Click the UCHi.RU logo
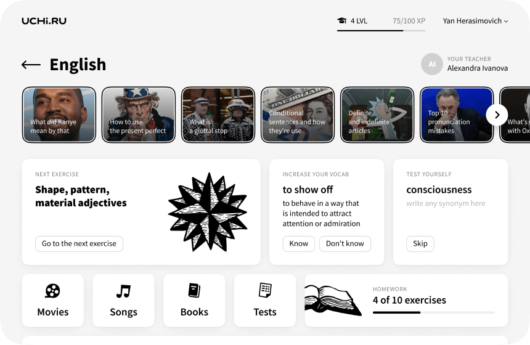Screen dimensions: 530x345 point(44,21)
